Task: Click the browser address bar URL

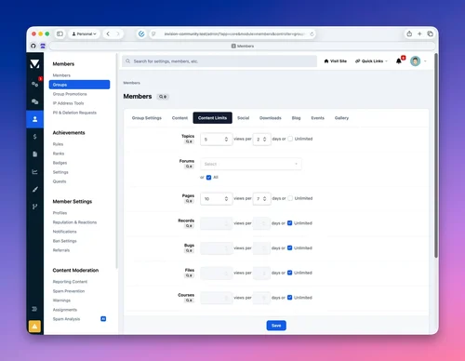Action: pos(234,33)
